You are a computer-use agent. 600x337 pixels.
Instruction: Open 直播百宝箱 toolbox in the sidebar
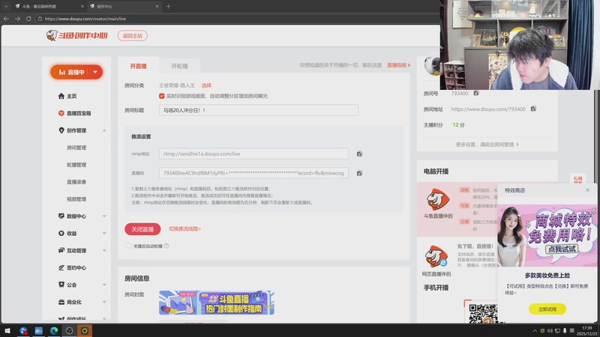(x=74, y=113)
